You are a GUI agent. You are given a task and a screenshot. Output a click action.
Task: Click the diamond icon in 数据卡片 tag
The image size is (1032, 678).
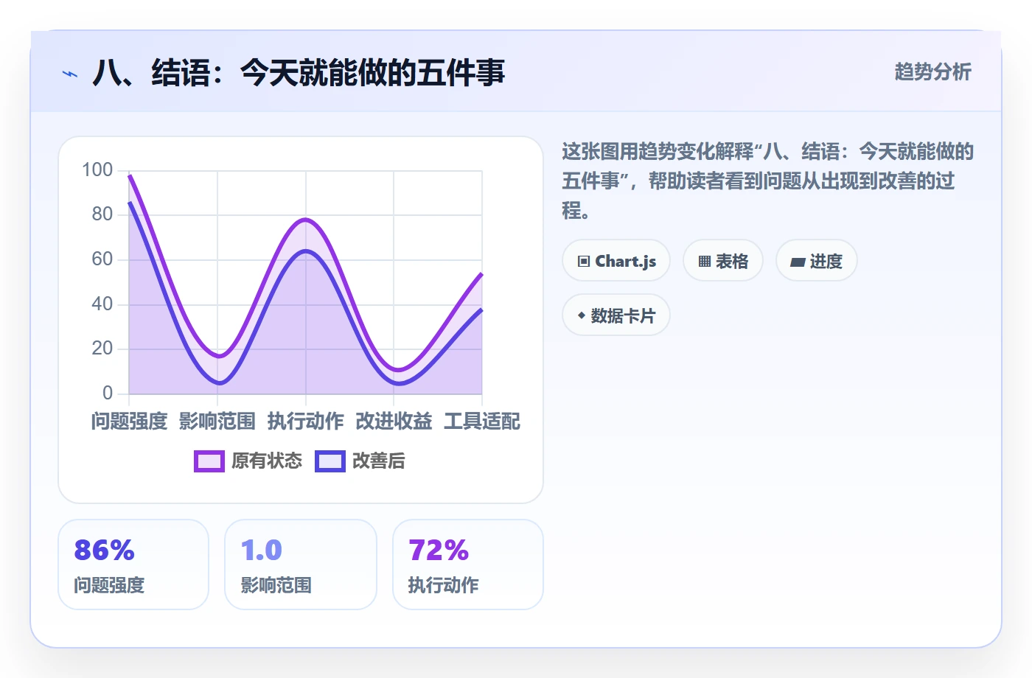[581, 315]
